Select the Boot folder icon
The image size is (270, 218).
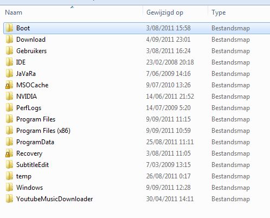tap(9, 28)
